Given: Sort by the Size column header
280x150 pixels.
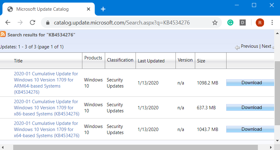Looking at the screenshot, I should tap(201, 61).
